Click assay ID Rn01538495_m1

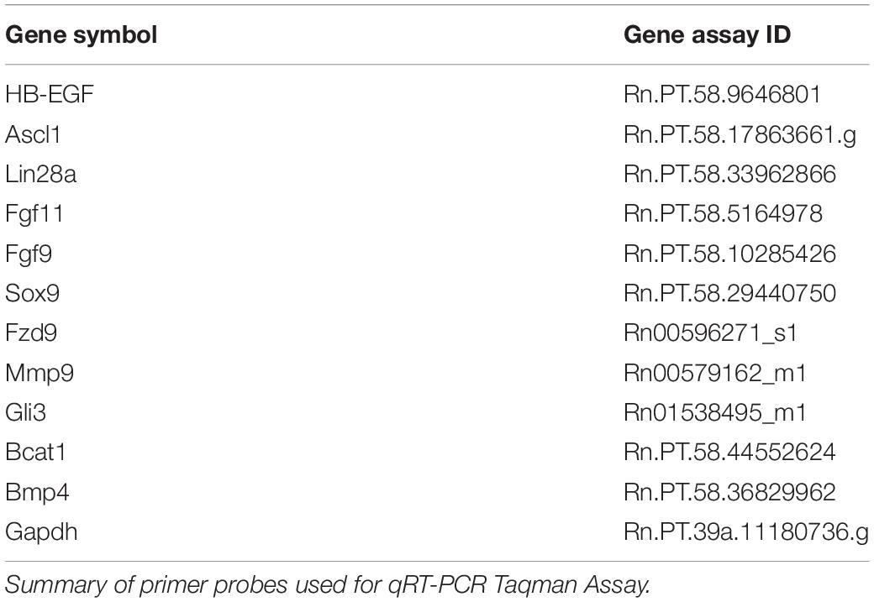click(x=715, y=413)
